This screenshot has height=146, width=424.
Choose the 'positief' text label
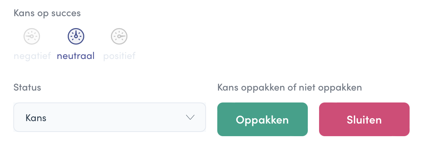point(119,56)
